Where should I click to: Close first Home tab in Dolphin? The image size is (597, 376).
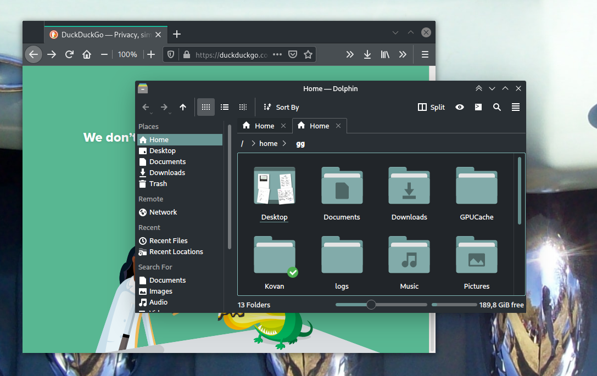[x=283, y=126]
